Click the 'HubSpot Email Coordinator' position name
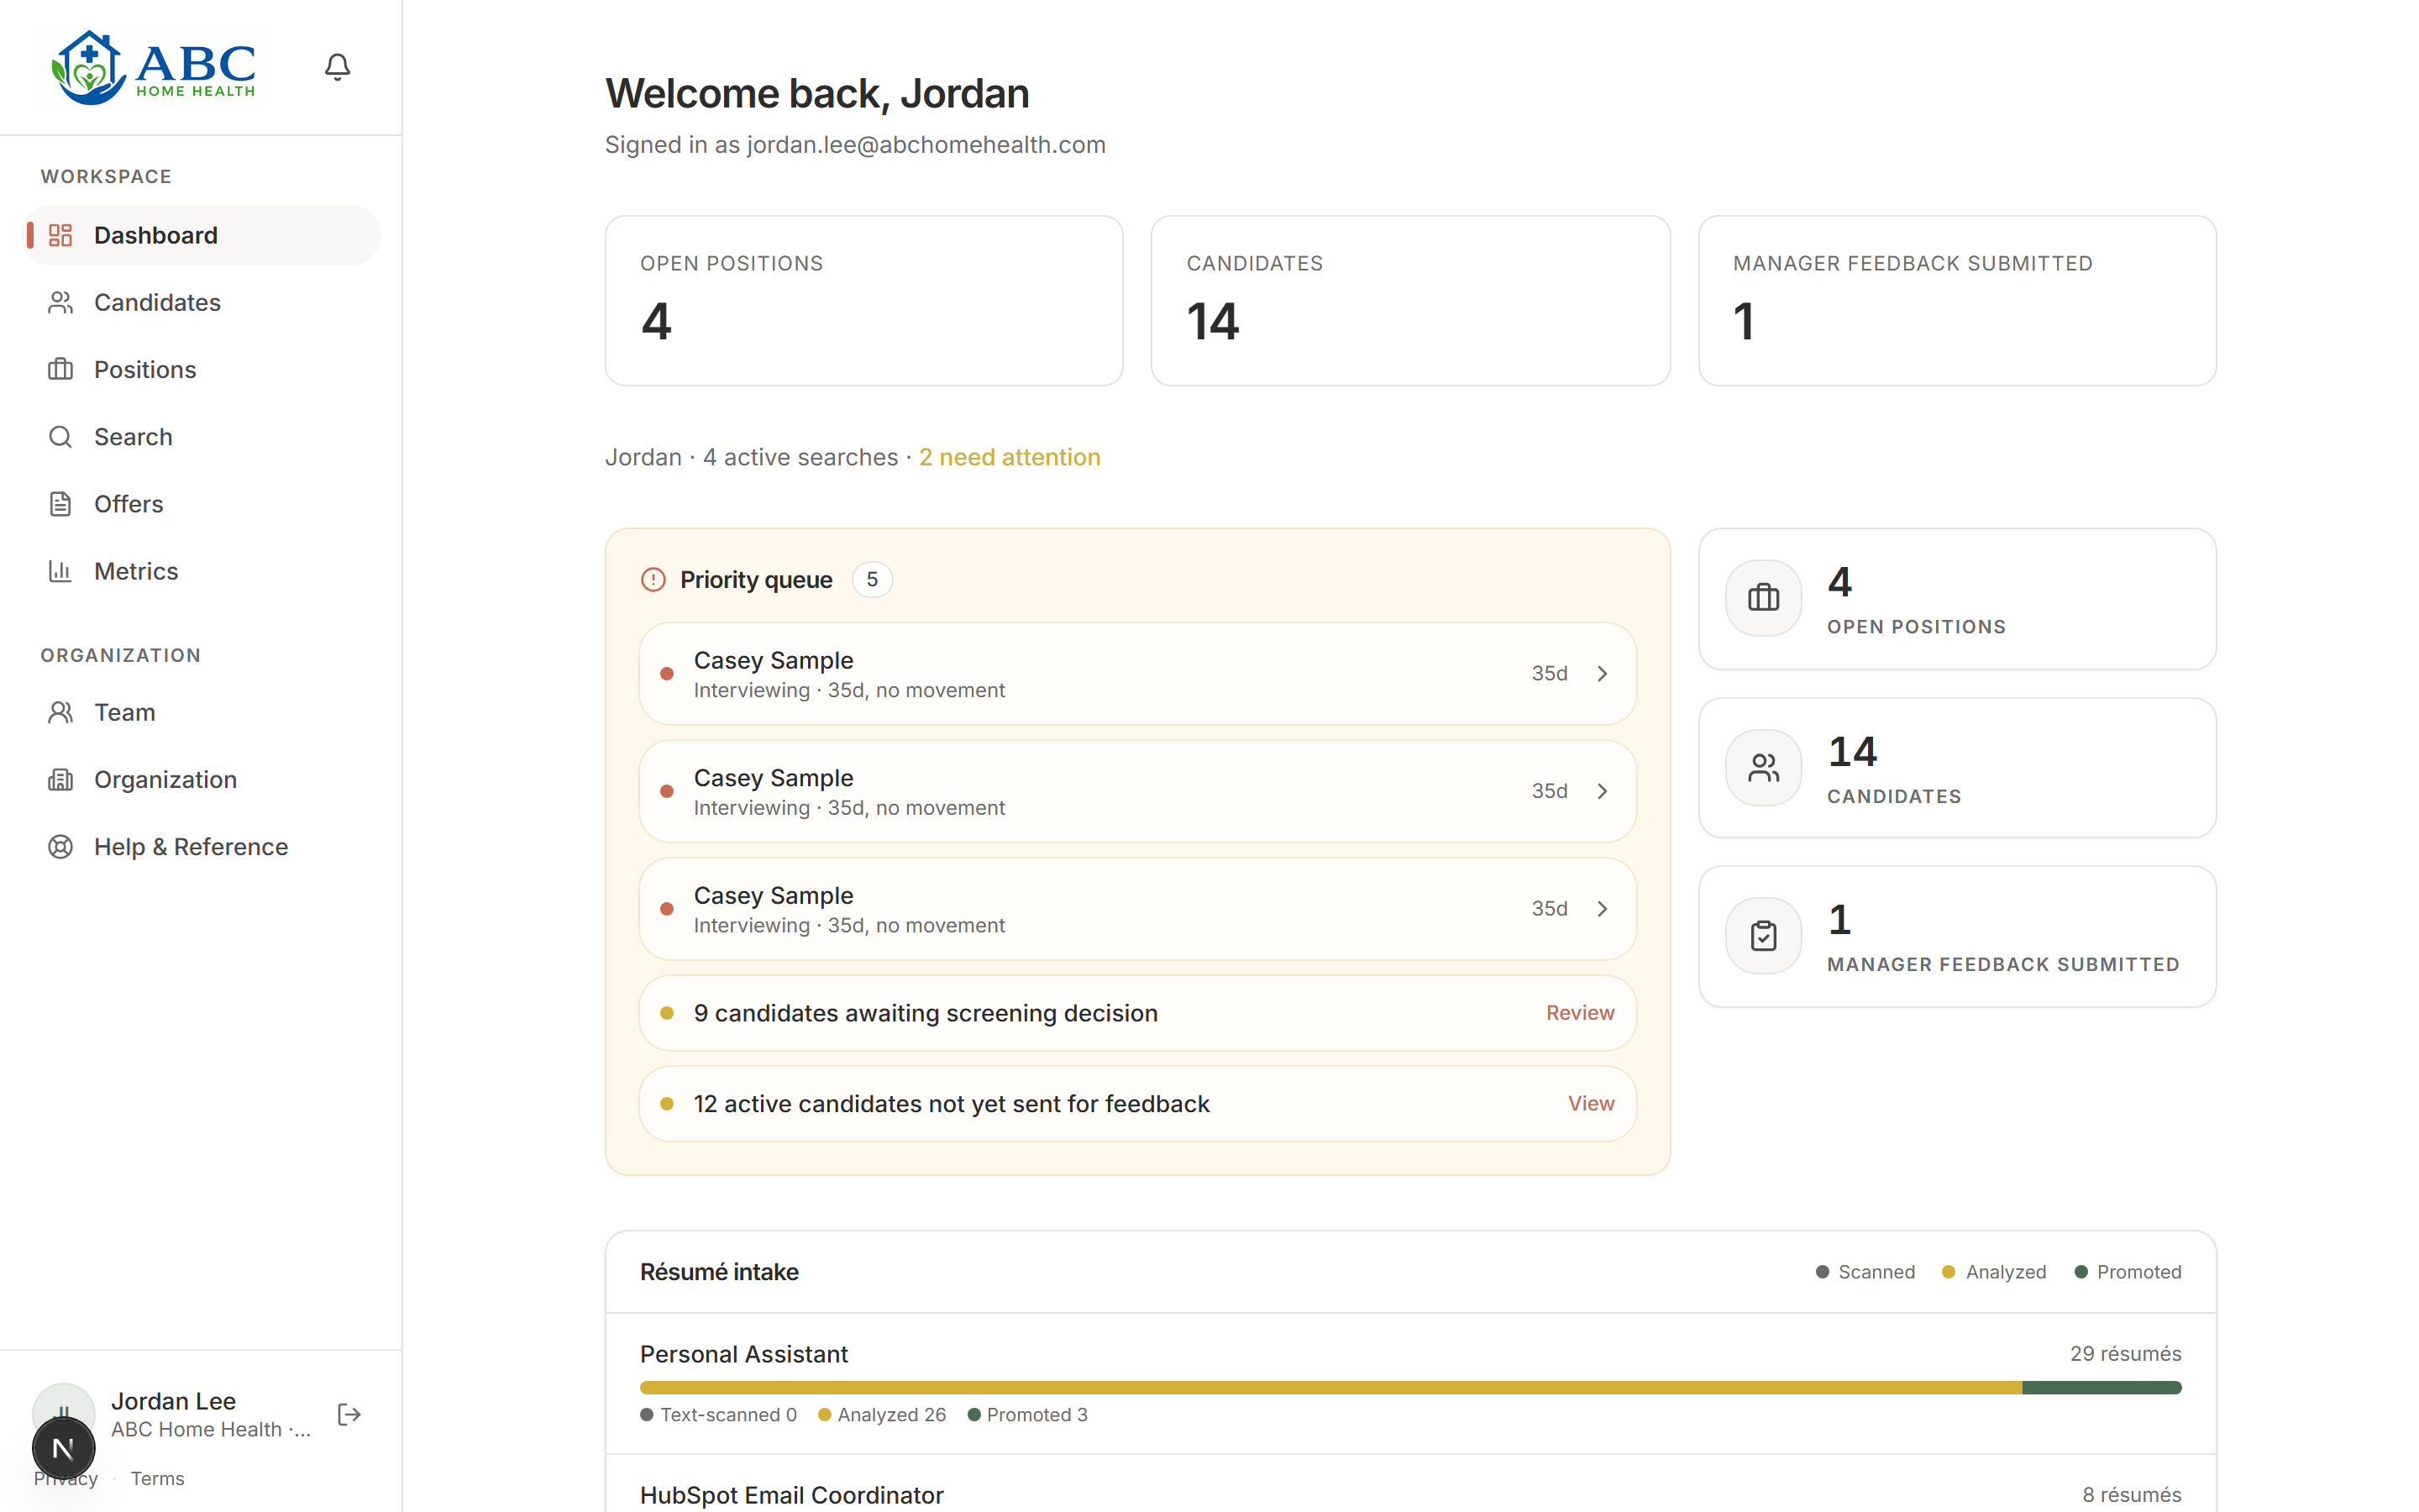Screen dimensions: 2419x1512 pyautogui.click(x=792, y=1495)
